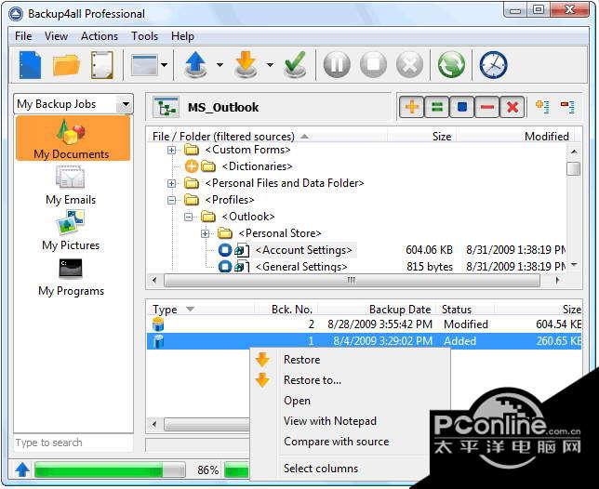Open My Backup Jobs dropdown

click(x=126, y=104)
